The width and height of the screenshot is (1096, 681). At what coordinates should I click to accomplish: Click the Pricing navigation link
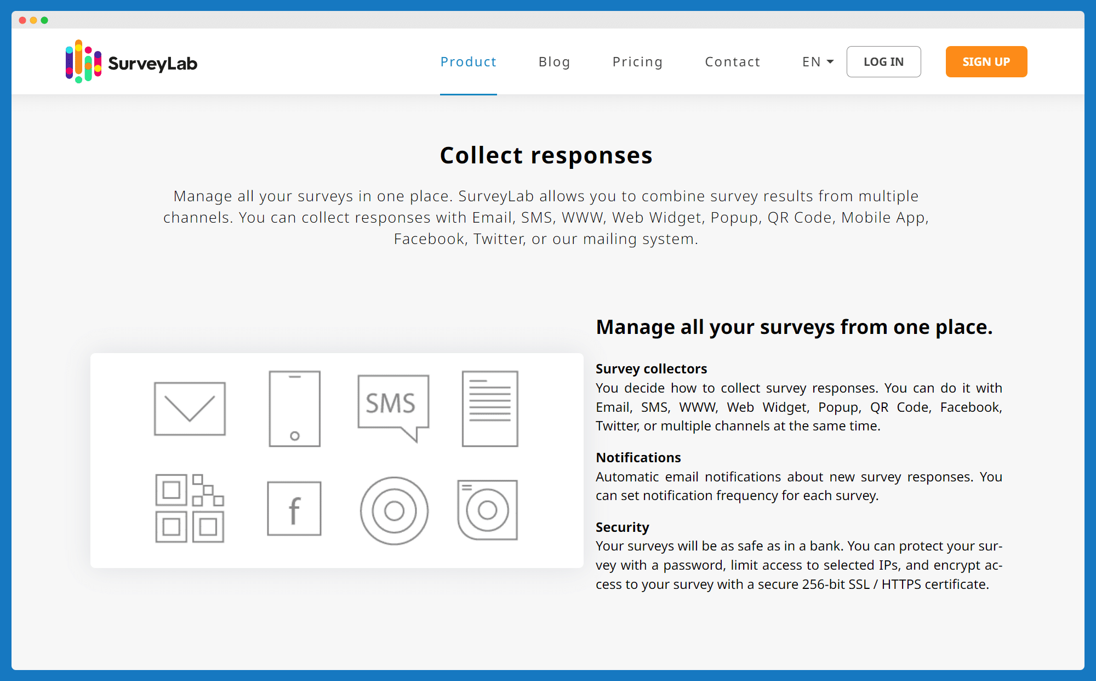[x=637, y=61]
